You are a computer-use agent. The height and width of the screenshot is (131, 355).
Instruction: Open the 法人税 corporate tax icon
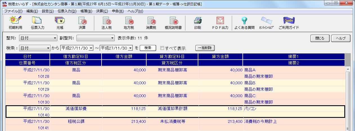tap(107, 23)
